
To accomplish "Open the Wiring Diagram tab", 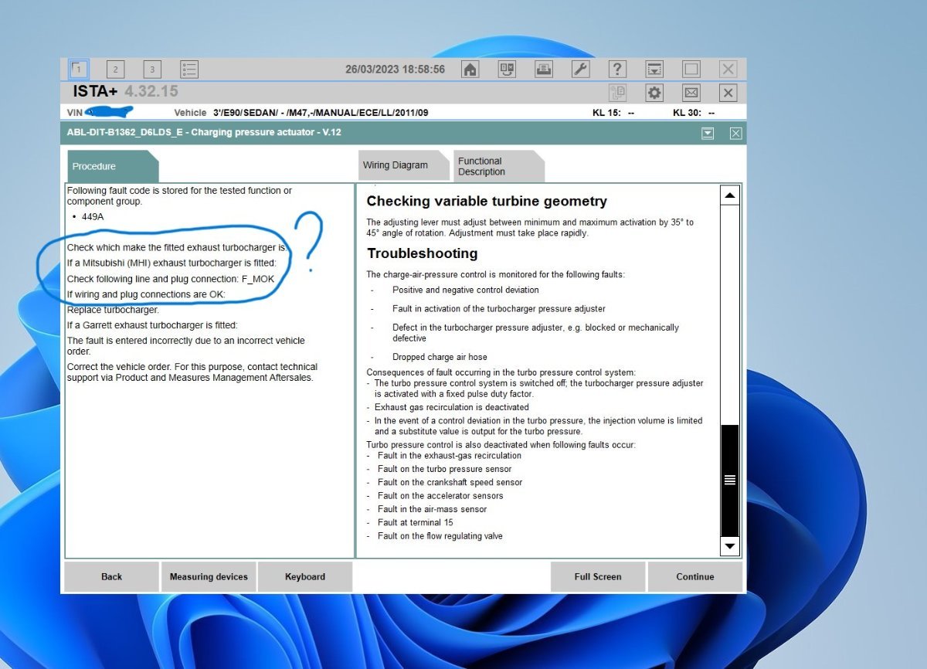I will [396, 165].
